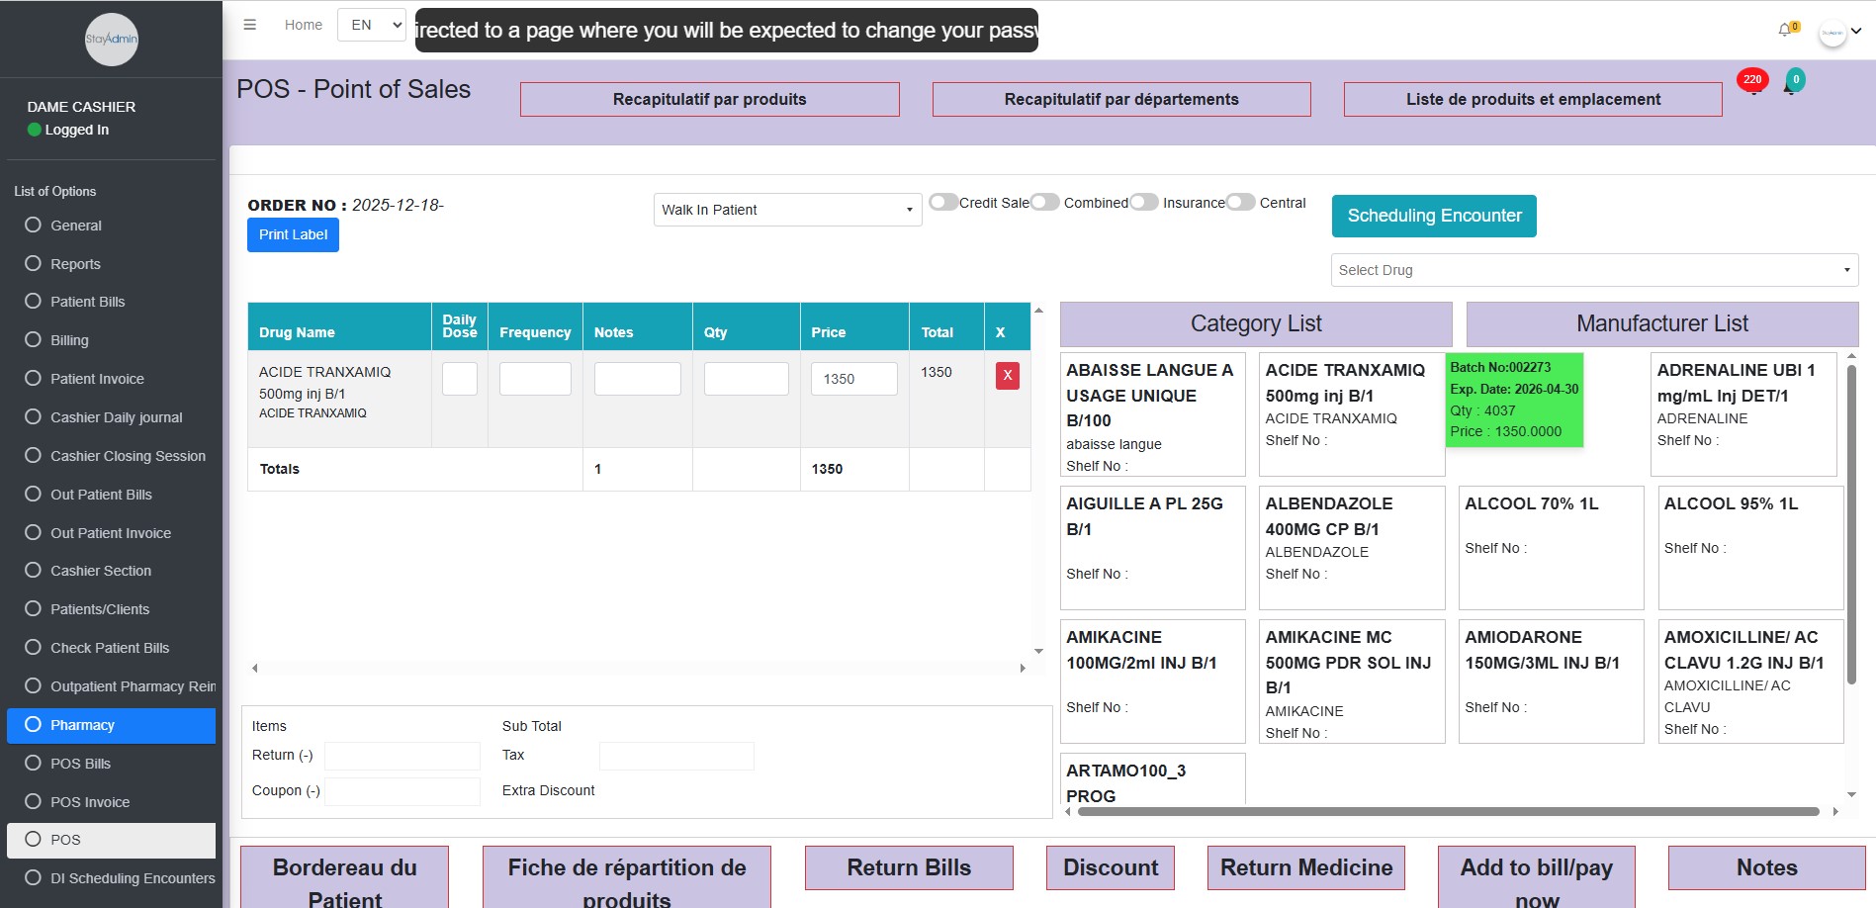The width and height of the screenshot is (1876, 908).
Task: Click the teal bell notification badge
Action: 1795,81
